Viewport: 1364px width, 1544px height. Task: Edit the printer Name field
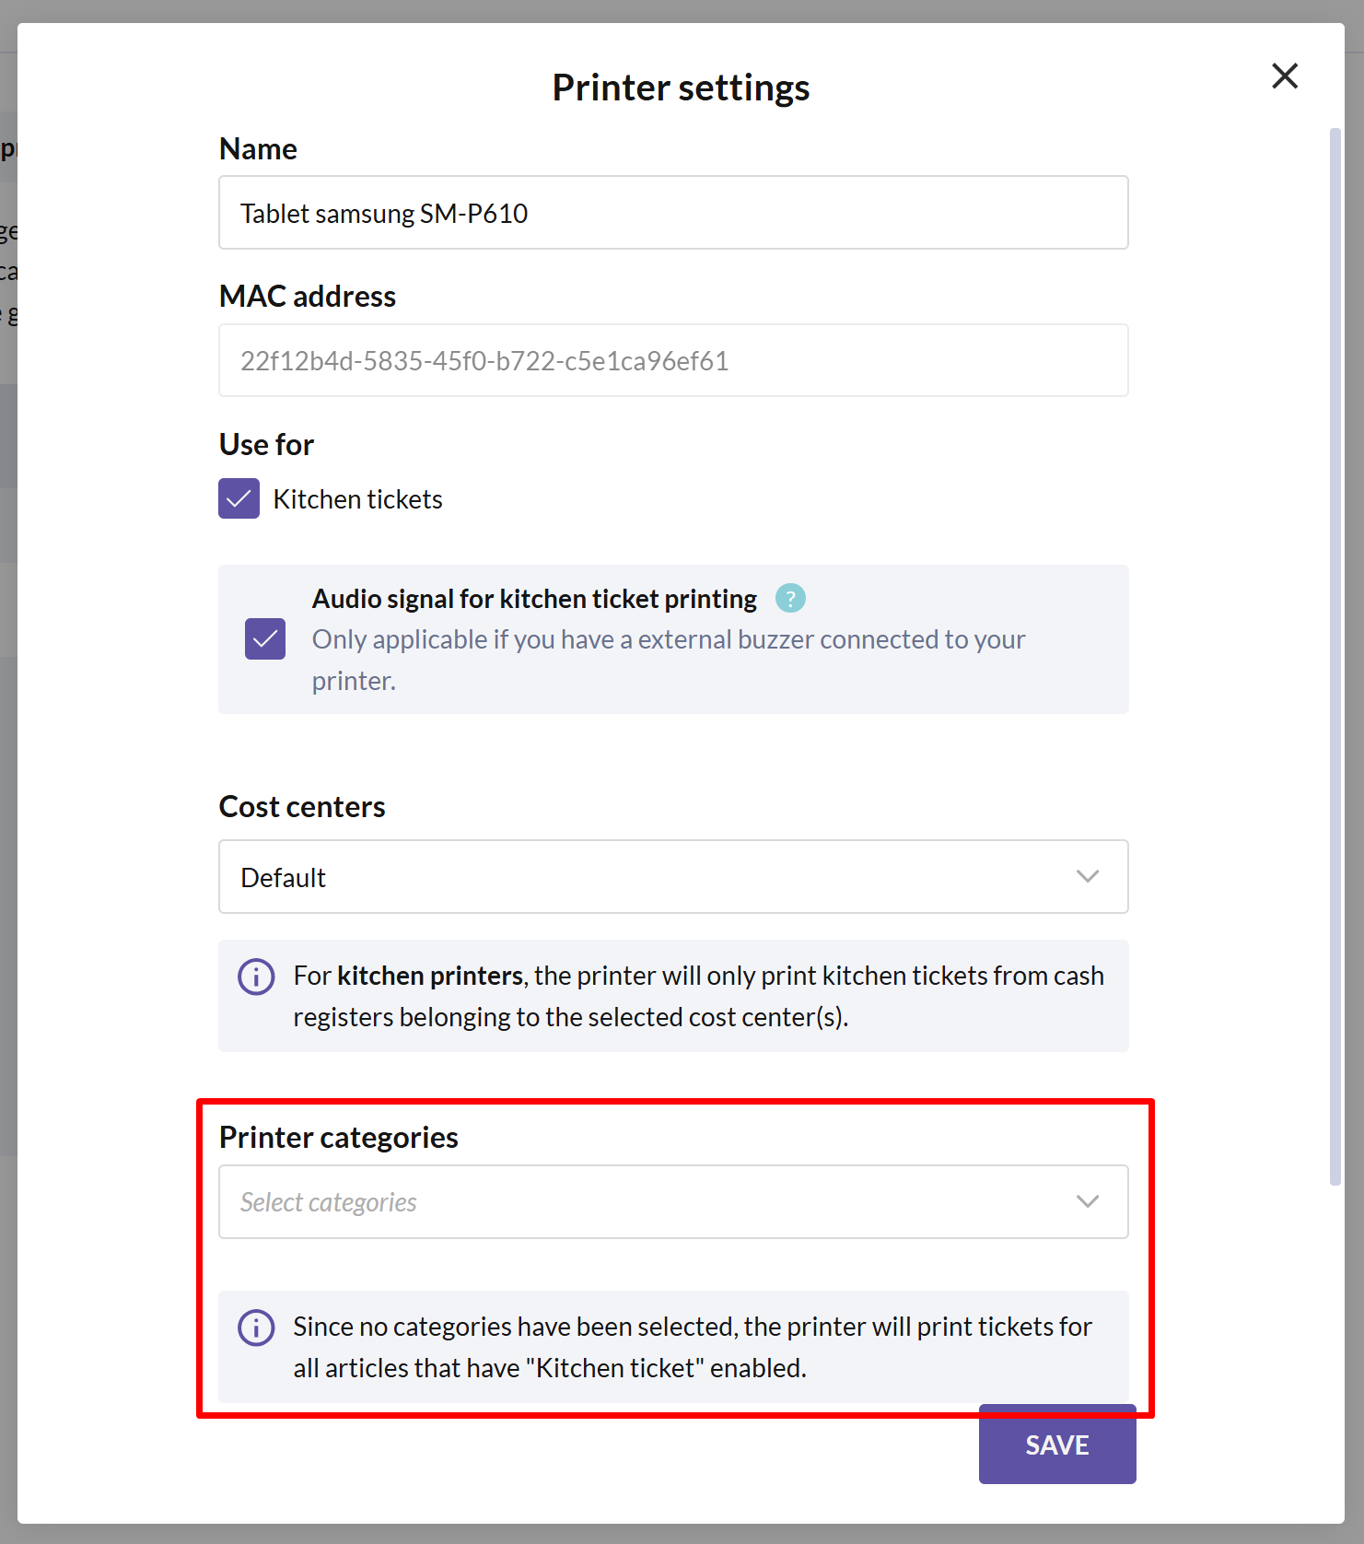pyautogui.click(x=673, y=213)
